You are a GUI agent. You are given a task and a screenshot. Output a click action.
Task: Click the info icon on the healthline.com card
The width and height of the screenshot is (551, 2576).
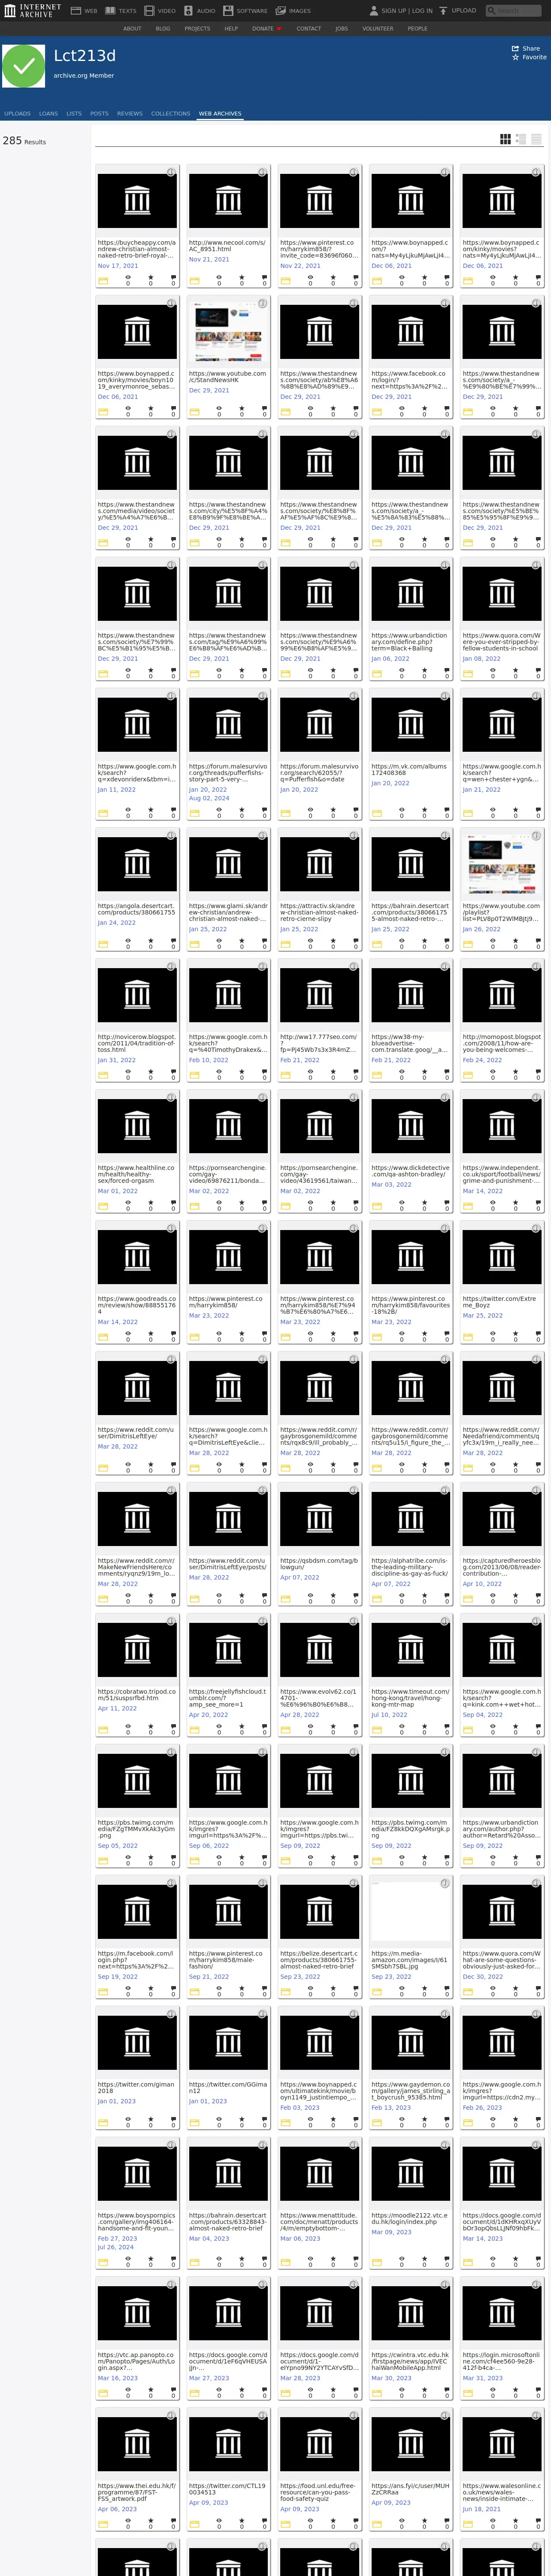(x=171, y=1097)
